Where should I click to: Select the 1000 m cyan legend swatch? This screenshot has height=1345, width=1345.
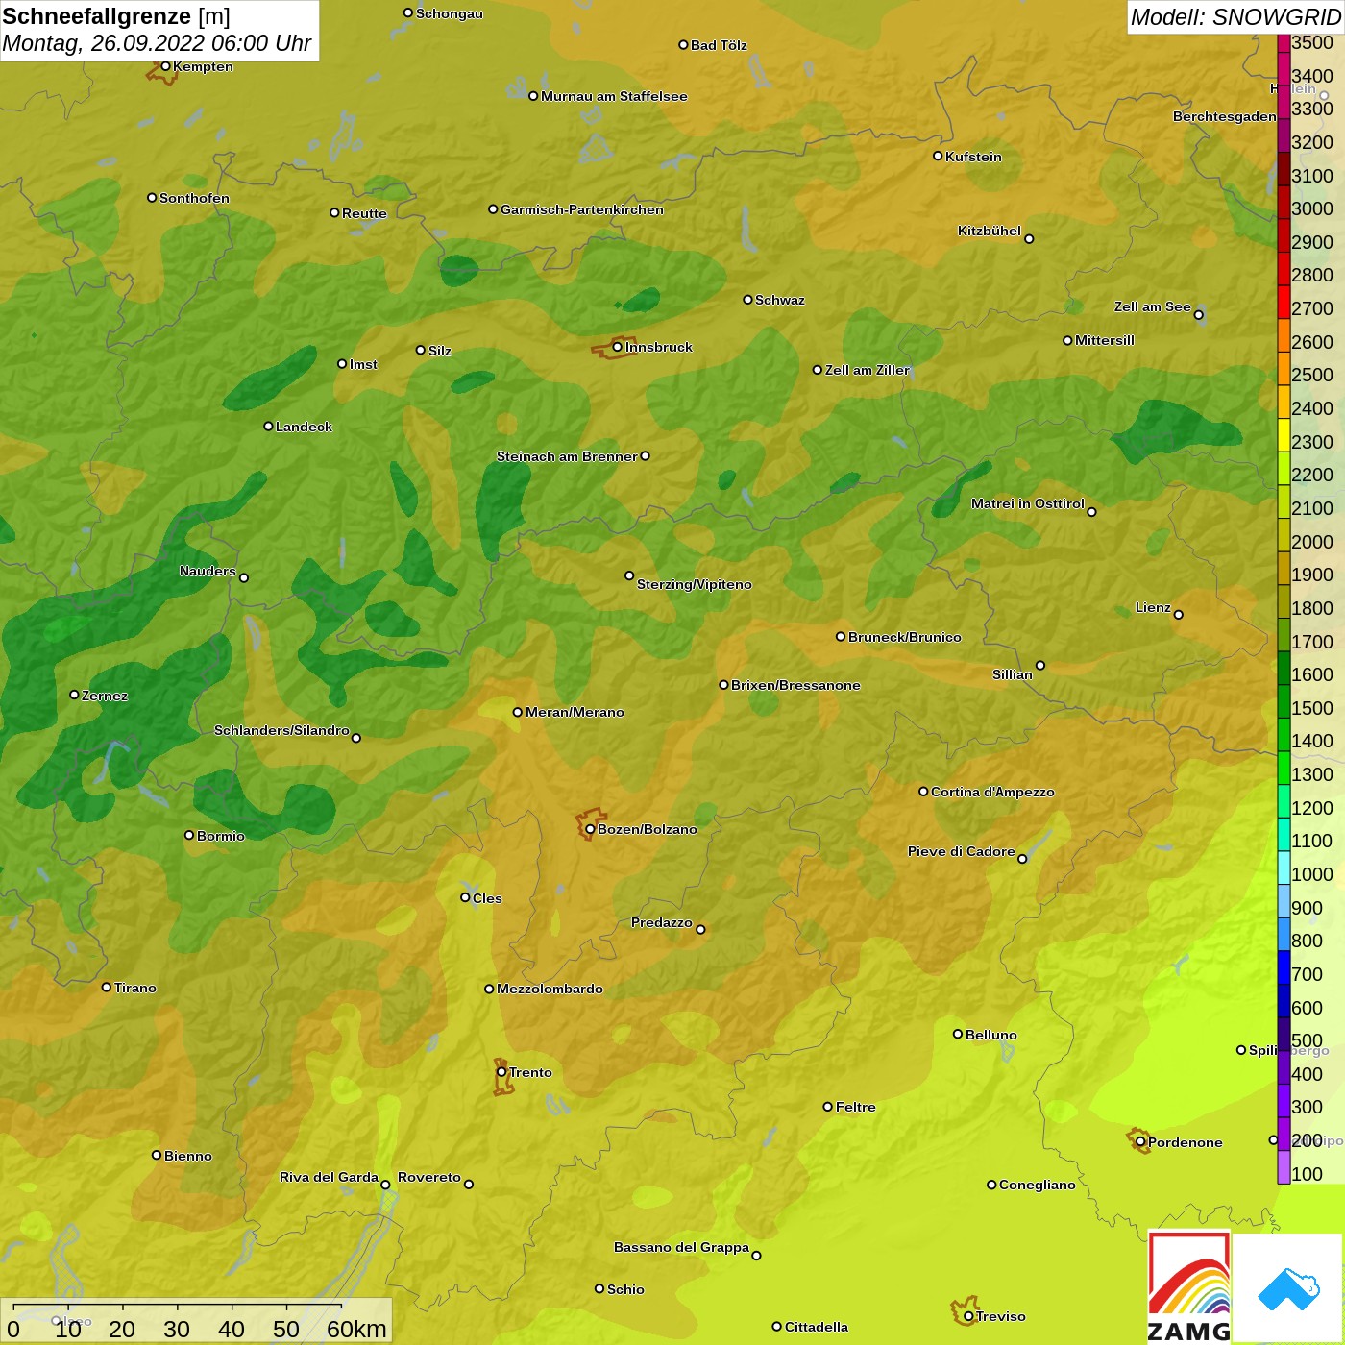[x=1284, y=868]
